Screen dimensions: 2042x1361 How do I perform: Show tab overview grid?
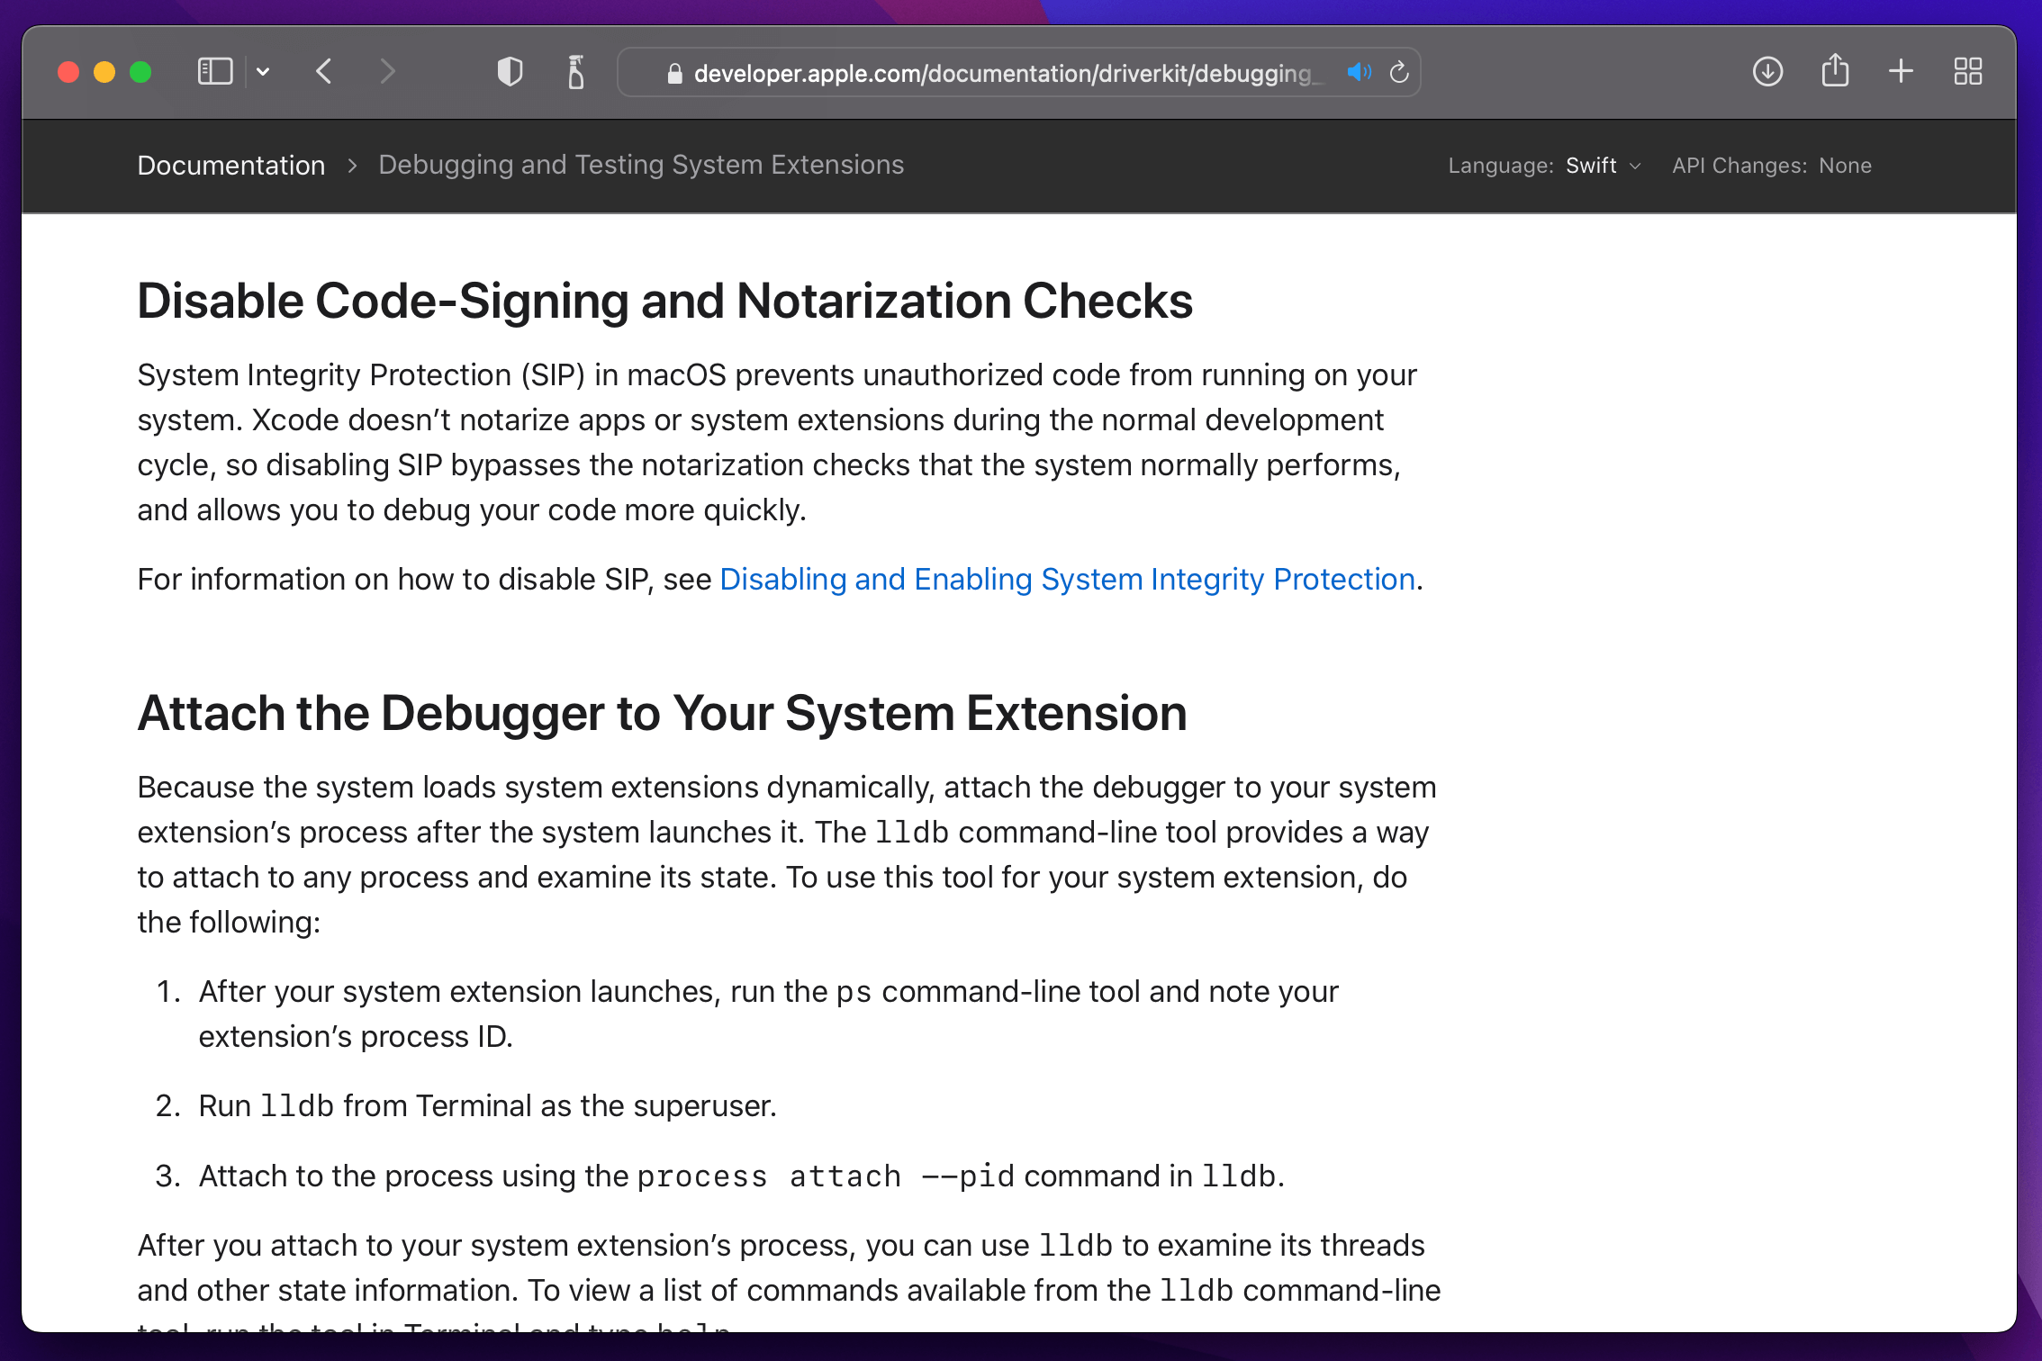[1968, 72]
